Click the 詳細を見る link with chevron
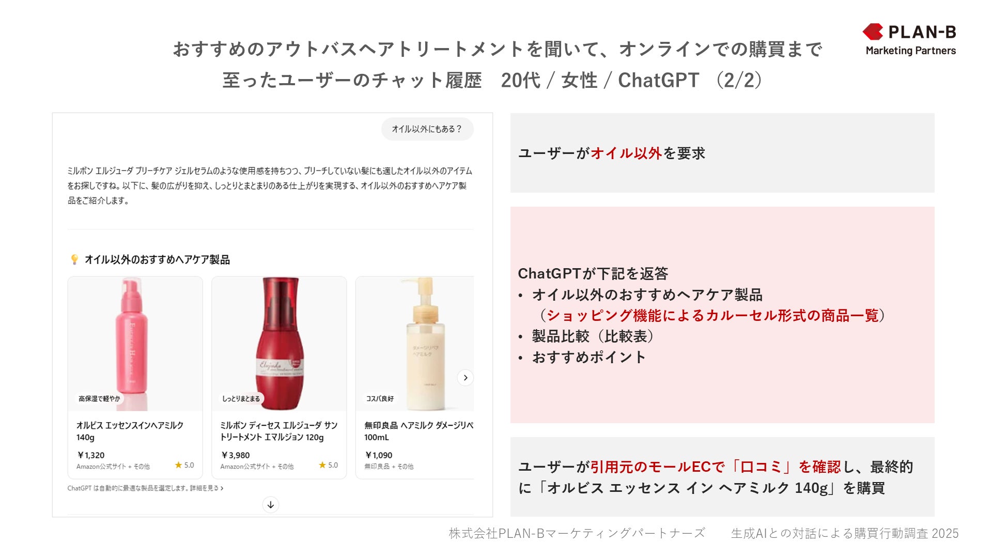 pos(207,488)
